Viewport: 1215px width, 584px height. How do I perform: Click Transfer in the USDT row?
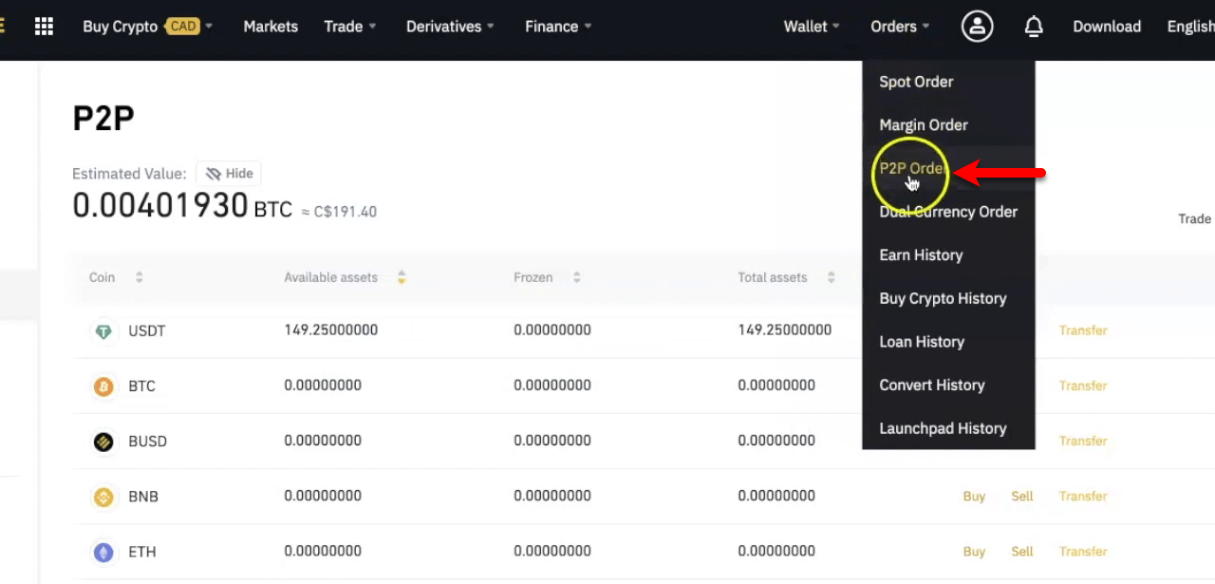(x=1083, y=330)
